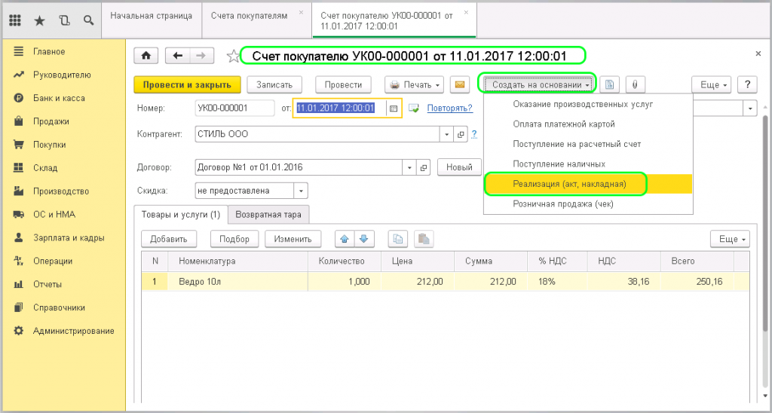Open calendar picker next to the date field
Screen dimensions: 772x413
393,109
